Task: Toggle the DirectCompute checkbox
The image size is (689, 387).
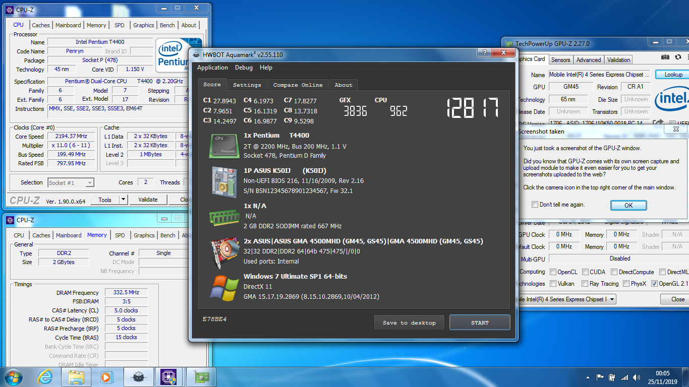Action: [614, 272]
